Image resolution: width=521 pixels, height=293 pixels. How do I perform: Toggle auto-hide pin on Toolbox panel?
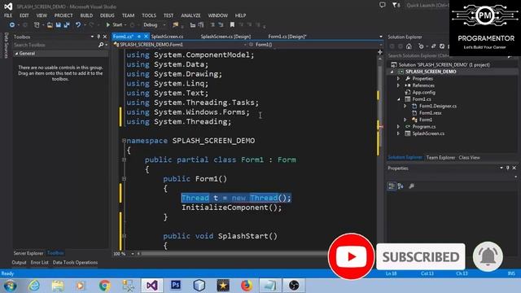pos(99,37)
